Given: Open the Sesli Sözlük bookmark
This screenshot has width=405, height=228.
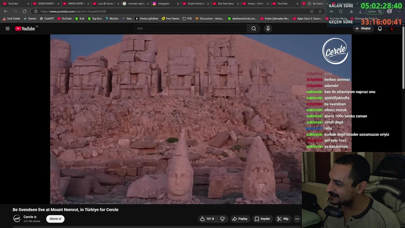Looking at the screenshot, I should click(x=11, y=19).
